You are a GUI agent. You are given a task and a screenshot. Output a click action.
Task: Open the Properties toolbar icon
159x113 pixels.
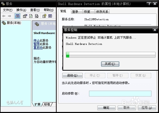pos(25,16)
